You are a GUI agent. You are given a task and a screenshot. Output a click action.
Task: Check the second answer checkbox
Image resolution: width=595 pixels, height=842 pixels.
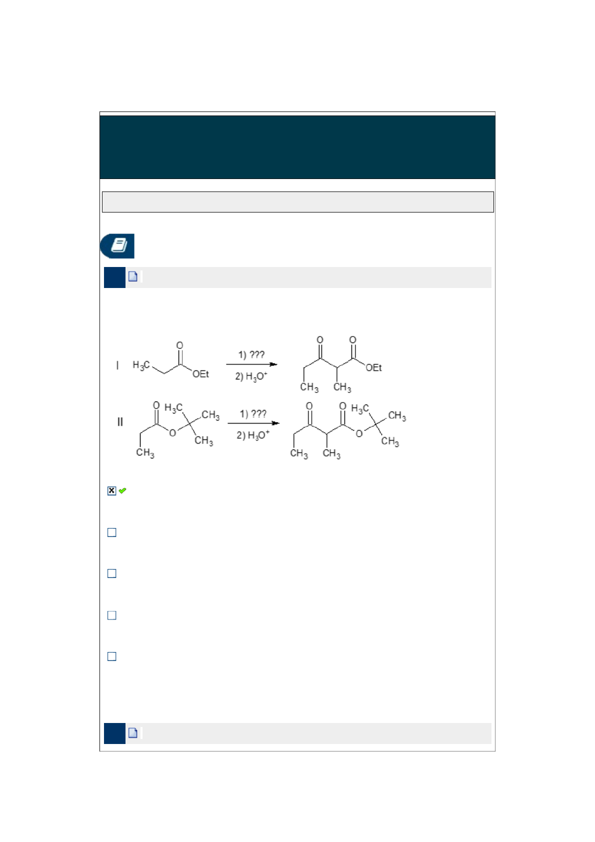click(112, 532)
